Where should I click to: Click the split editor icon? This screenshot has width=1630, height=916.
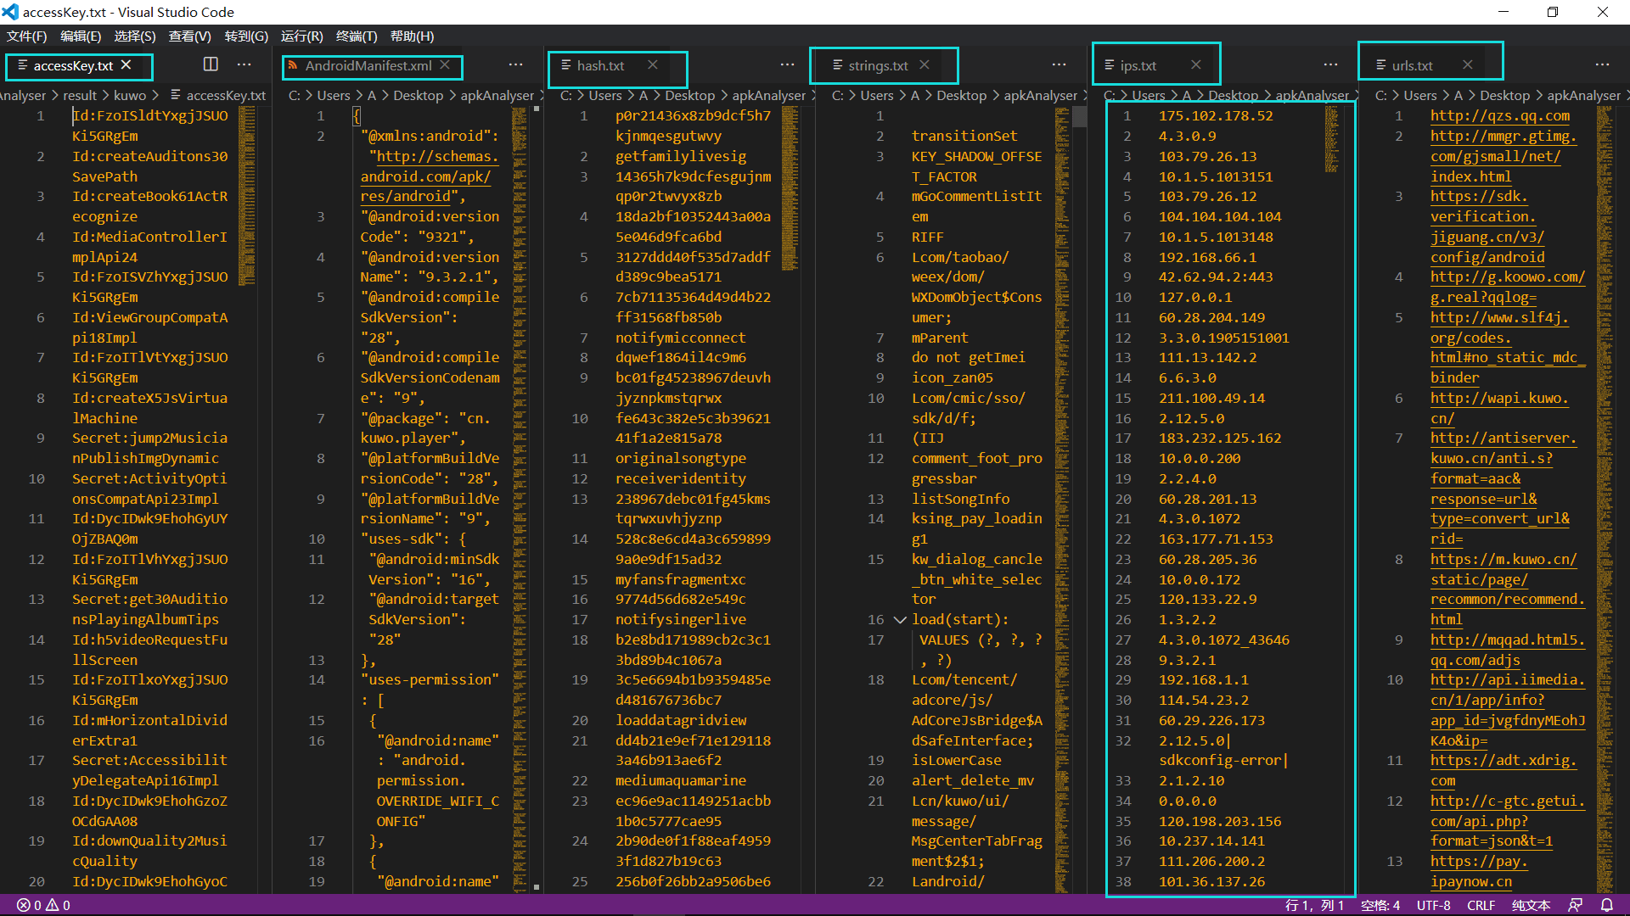pos(211,64)
